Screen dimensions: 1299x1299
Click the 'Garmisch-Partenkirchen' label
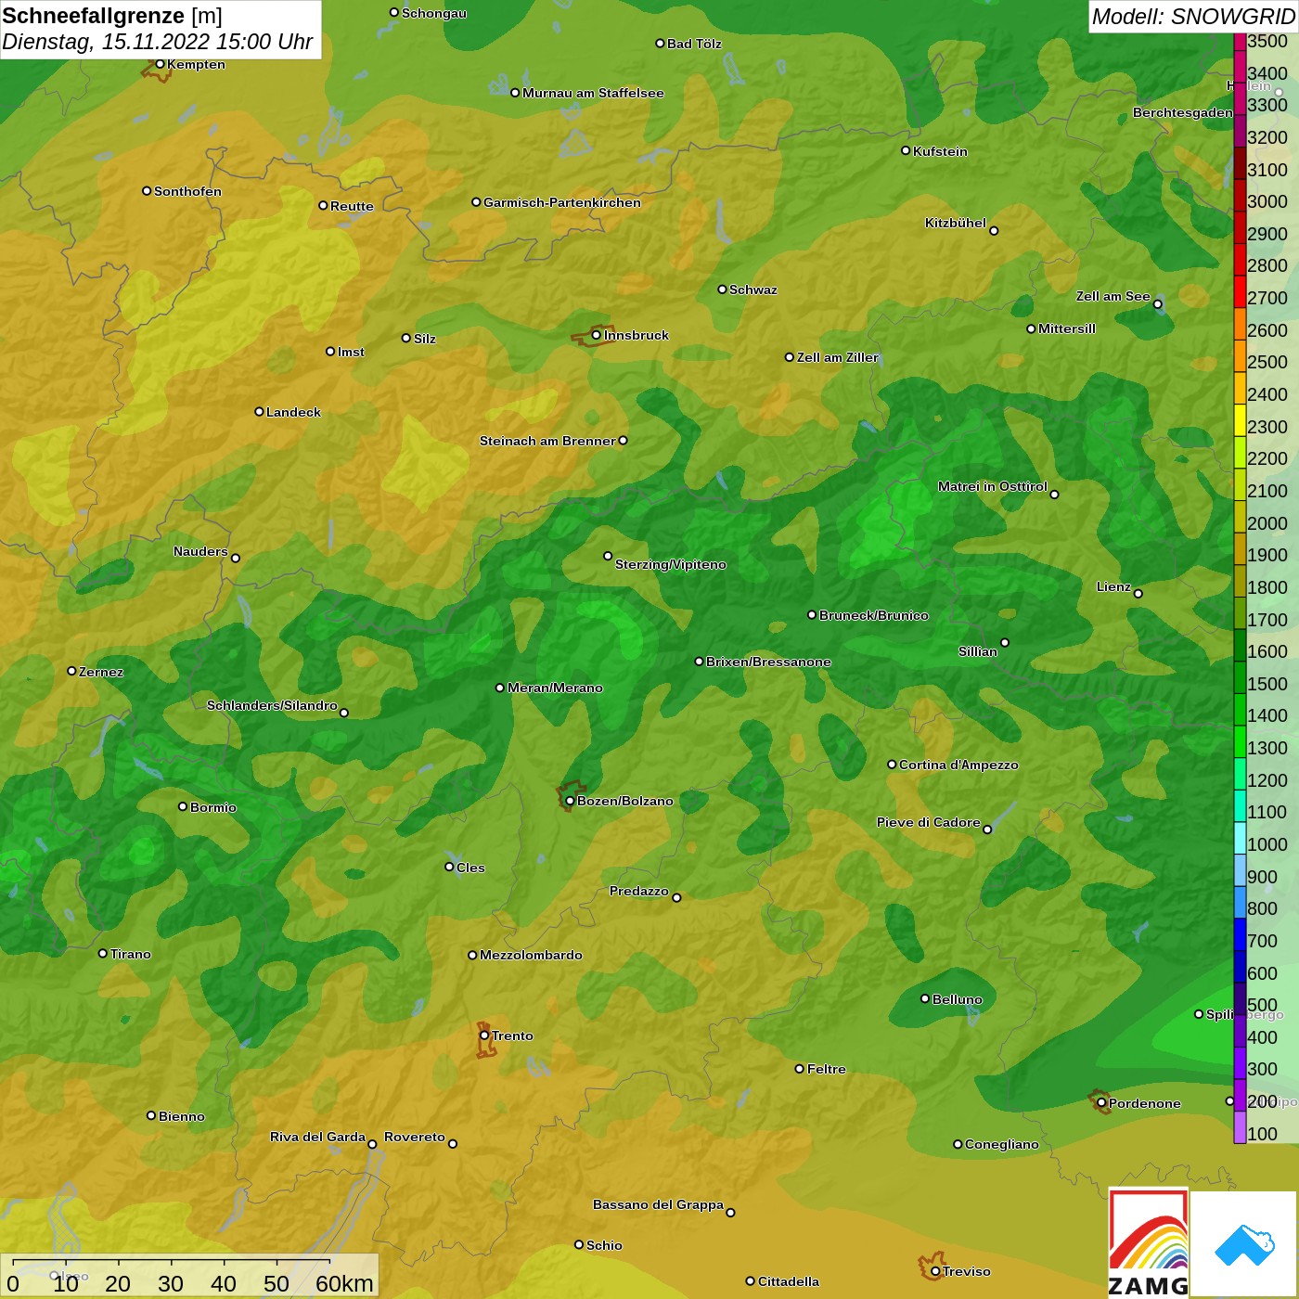pos(562,202)
